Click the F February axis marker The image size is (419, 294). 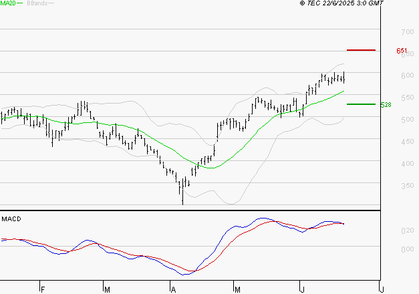(43, 290)
